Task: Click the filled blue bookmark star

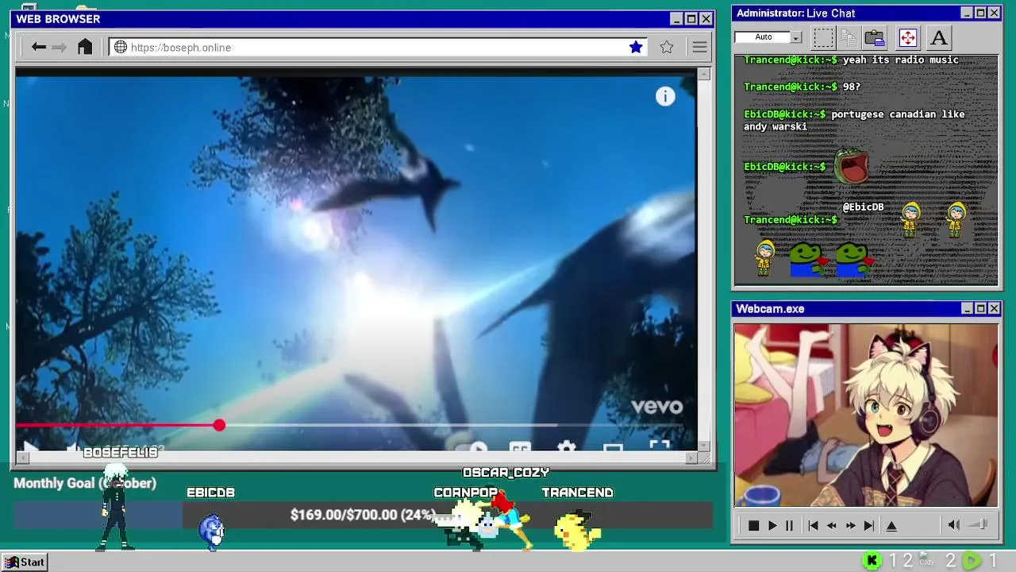Action: coord(636,48)
